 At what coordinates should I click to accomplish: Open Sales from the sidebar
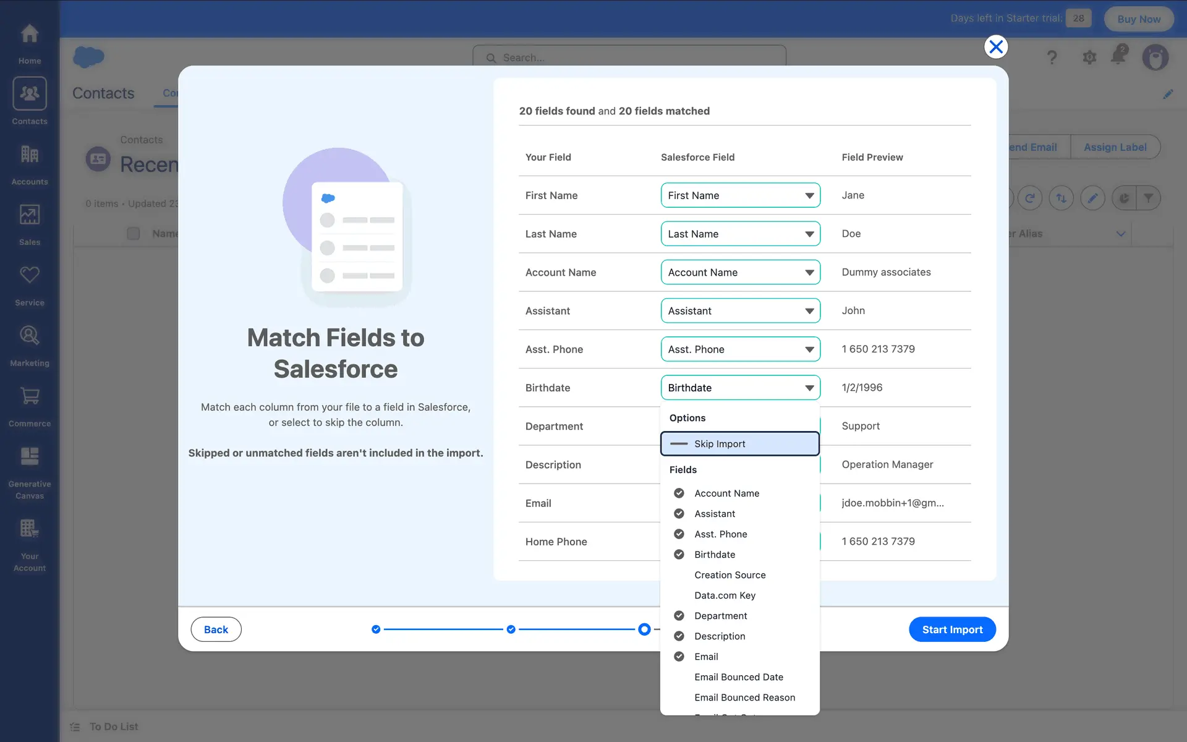tap(29, 224)
